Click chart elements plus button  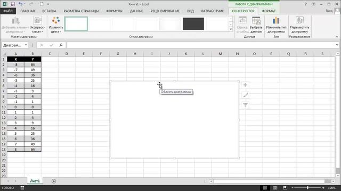click(245, 85)
